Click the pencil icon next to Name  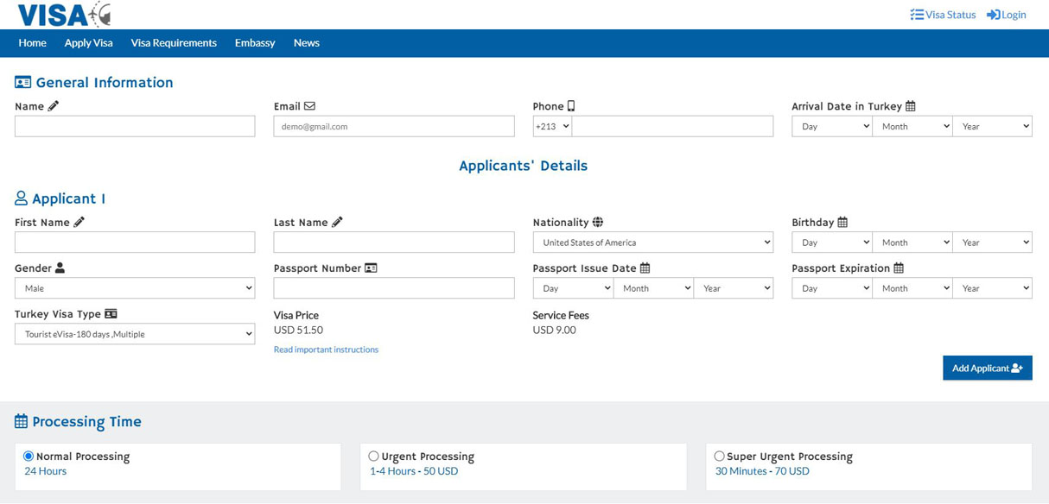(x=54, y=106)
